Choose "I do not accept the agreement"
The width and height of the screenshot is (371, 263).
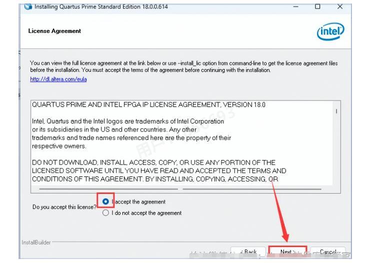click(105, 213)
